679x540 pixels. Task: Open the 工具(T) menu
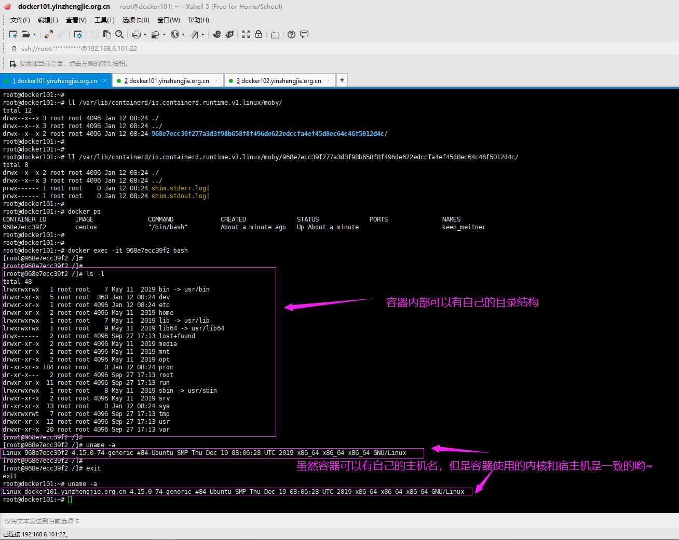tap(104, 20)
